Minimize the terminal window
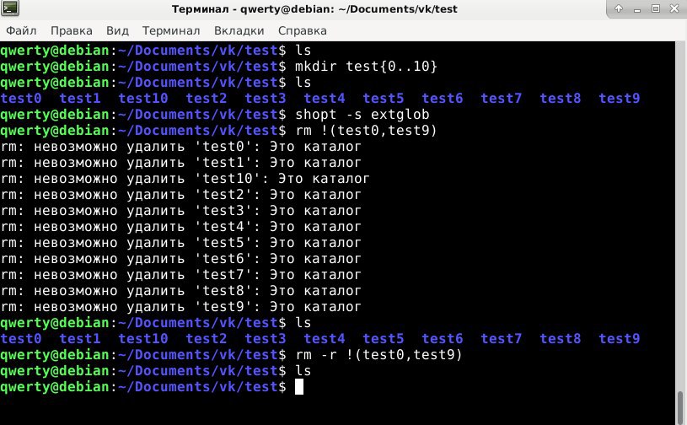This screenshot has width=687, height=425. [x=637, y=8]
